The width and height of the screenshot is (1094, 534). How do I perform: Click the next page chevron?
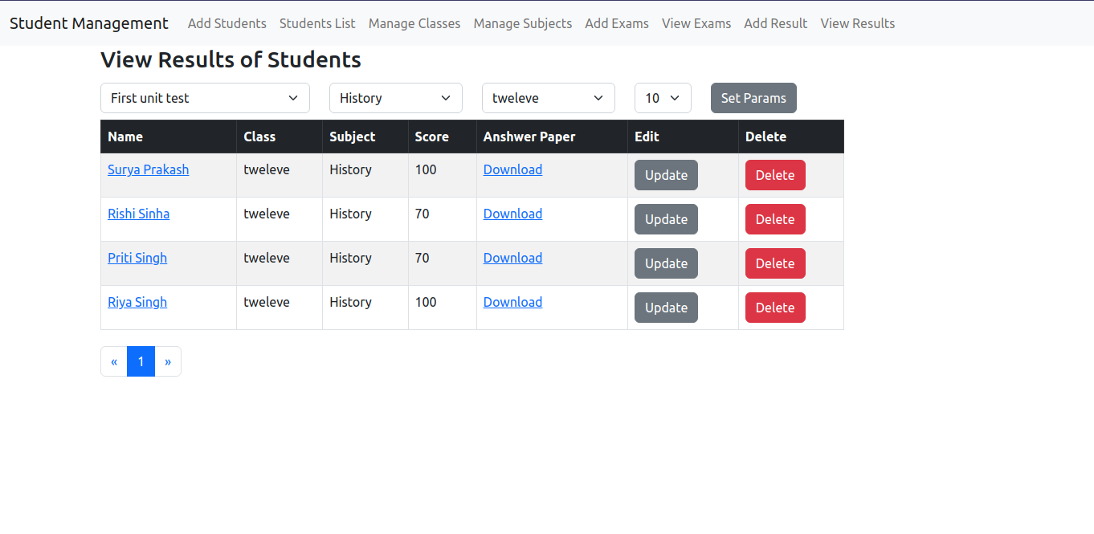pos(168,361)
